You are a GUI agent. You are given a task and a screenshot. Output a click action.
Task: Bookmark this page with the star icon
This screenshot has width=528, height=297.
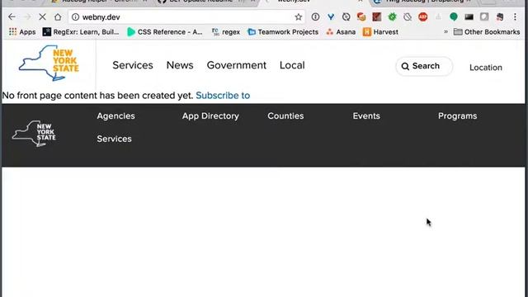coord(299,16)
